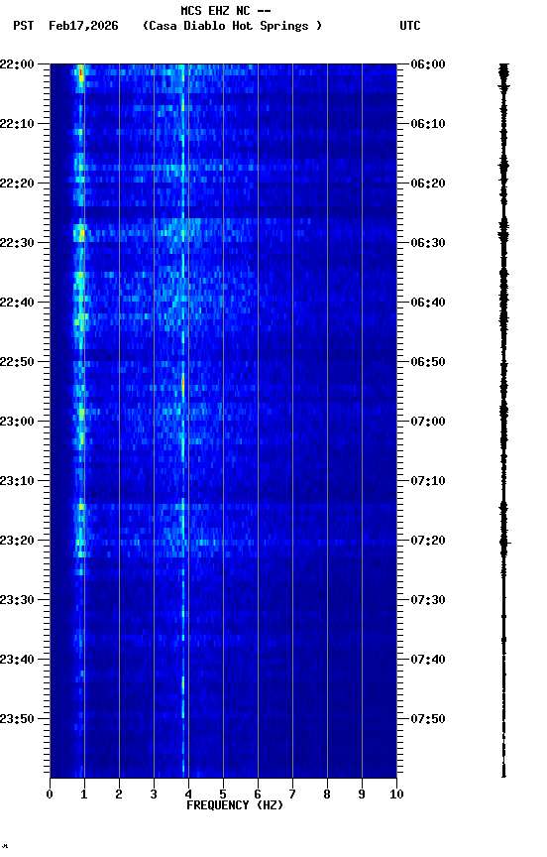Click the UTC timezone label

tap(410, 26)
